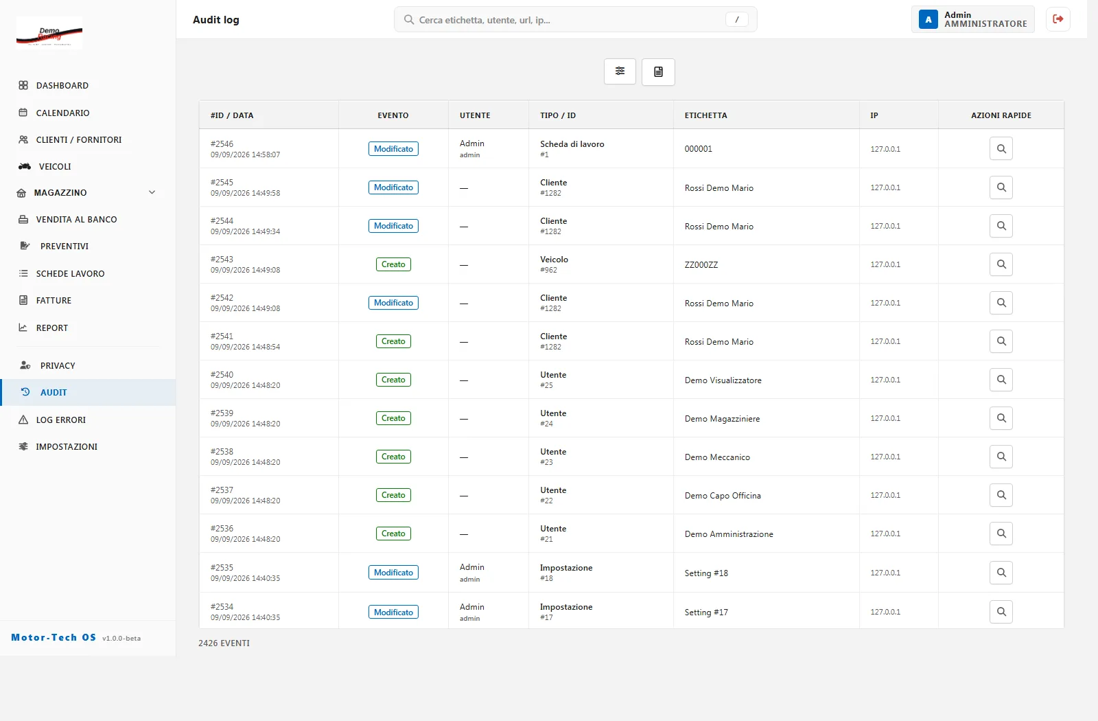Click the EVENTO column header
Screen dimensions: 1098x721
pyautogui.click(x=393, y=115)
